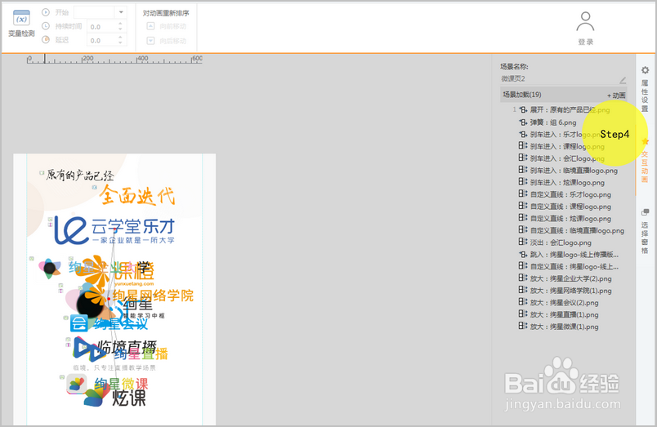Increase 持续时间 with the up stepper arrow
This screenshot has width=657, height=427.
coord(120,24)
